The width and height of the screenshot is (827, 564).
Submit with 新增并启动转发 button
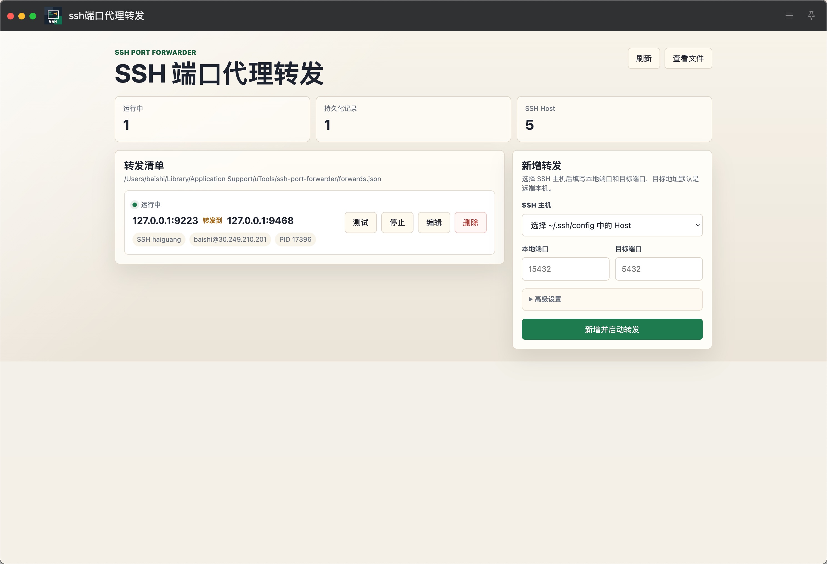612,329
